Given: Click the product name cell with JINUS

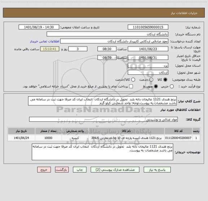Looking at the screenshot, I should [126, 138].
